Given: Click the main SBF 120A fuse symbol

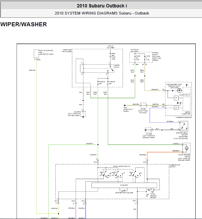Looking at the screenshot, I should pos(110,56).
